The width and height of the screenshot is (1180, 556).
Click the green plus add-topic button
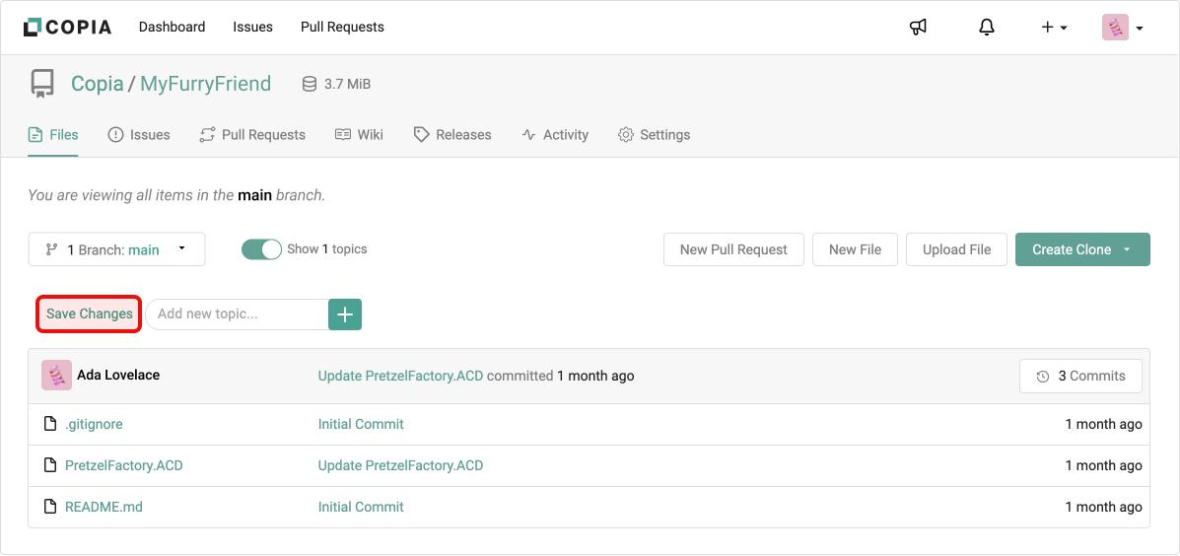pyautogui.click(x=345, y=314)
